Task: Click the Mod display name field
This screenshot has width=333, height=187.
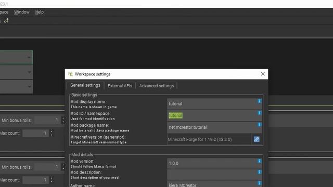Action: (x=214, y=104)
